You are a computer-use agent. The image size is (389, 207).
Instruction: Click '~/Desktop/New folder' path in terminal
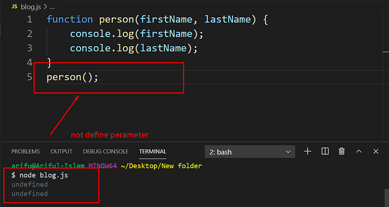[161, 166]
